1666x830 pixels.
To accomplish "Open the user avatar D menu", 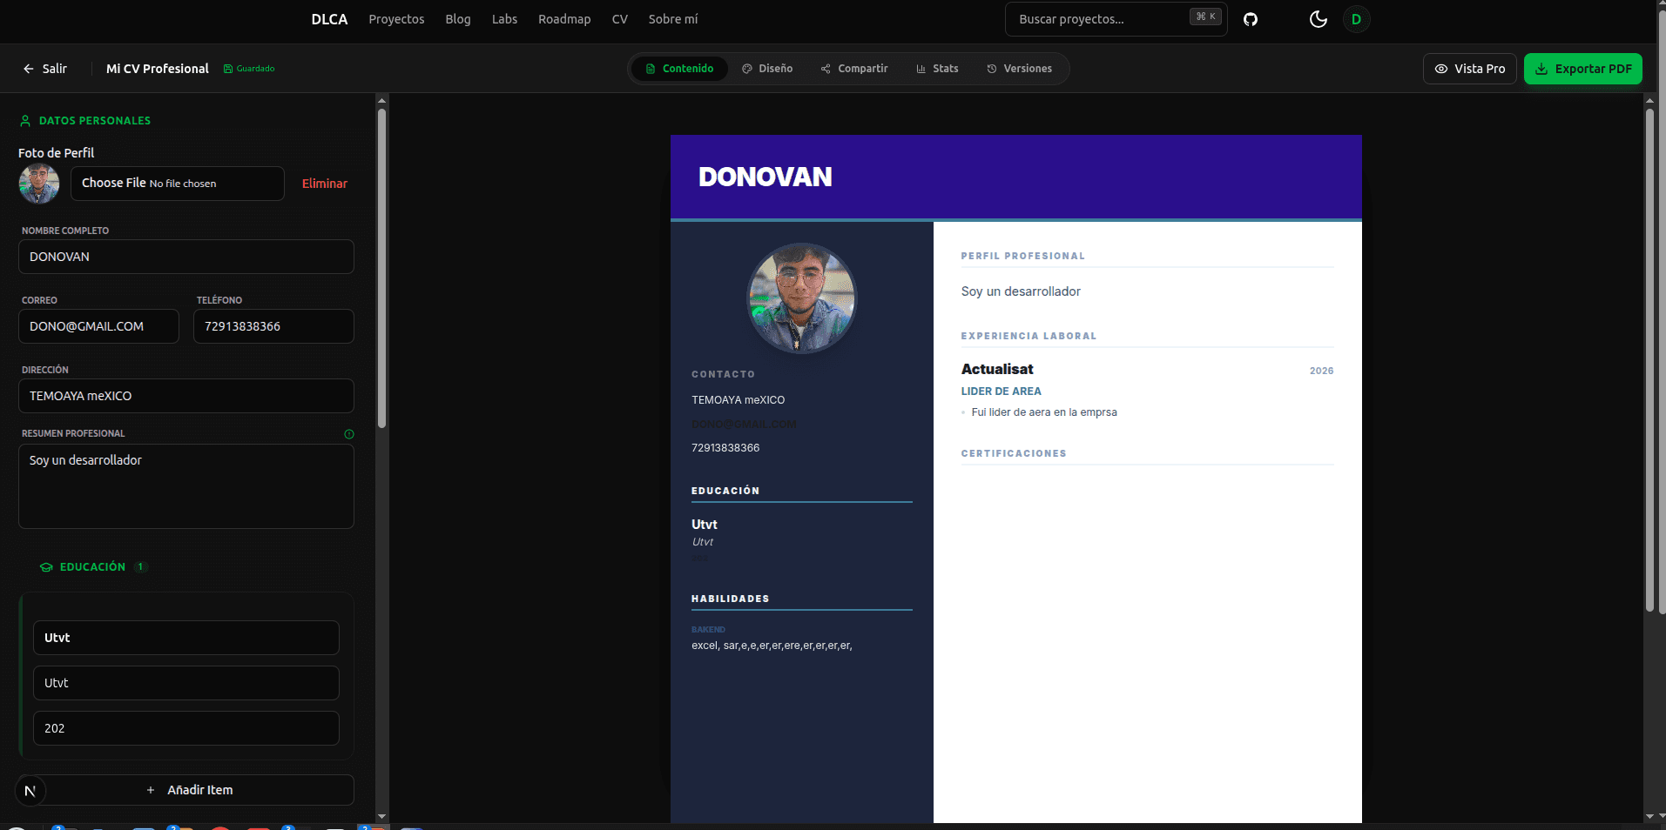I will [1356, 19].
